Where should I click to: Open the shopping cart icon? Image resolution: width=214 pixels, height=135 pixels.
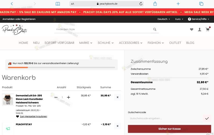[208, 29]
